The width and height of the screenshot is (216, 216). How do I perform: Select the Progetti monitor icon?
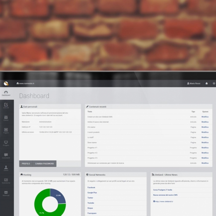pos(6,143)
